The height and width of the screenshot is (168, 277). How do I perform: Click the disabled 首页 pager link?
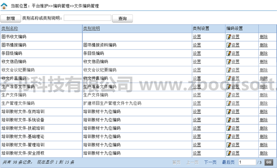coord(176,162)
